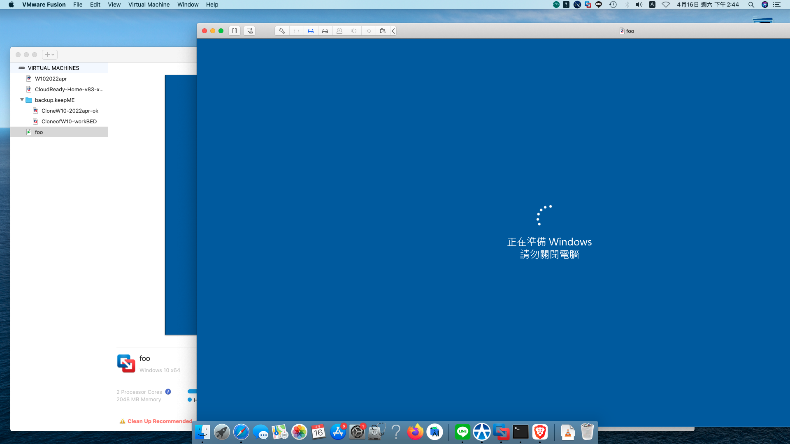This screenshot has width=790, height=444.
Task: Click the second hard disk icon
Action: [325, 31]
